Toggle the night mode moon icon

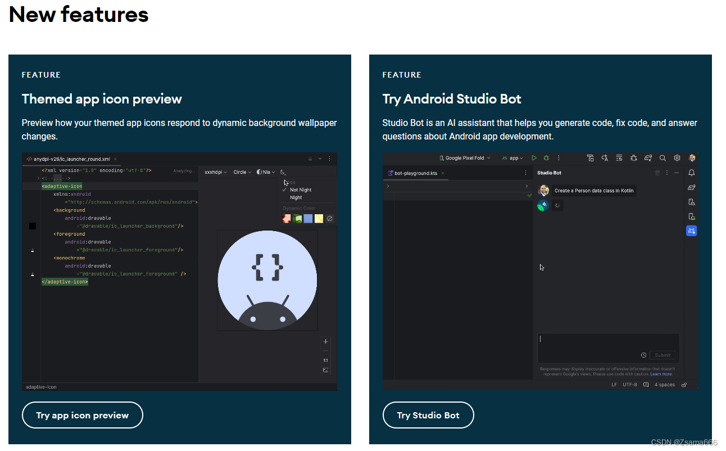[283, 172]
